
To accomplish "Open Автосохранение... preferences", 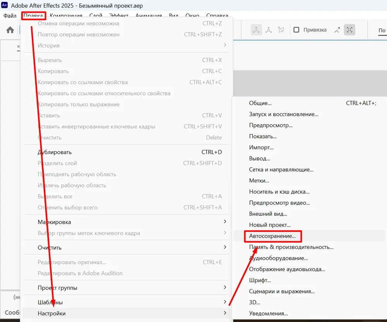I will [x=310, y=236].
